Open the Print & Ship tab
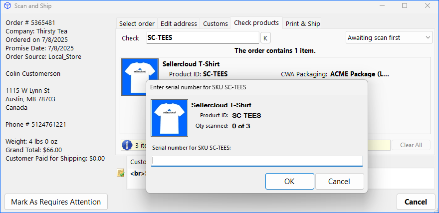This screenshot has width=439, height=213. (303, 23)
